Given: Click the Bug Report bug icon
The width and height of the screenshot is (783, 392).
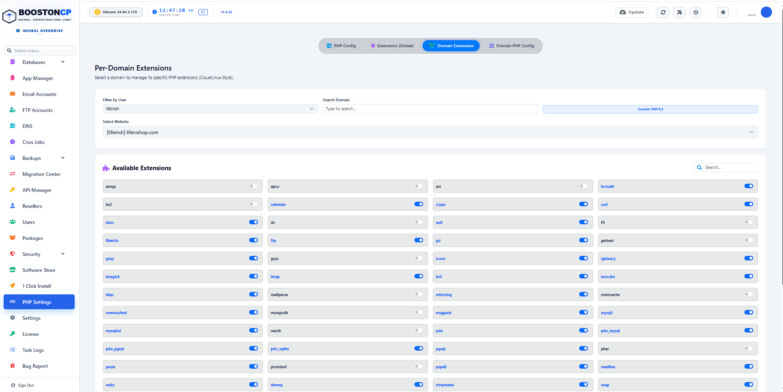Looking at the screenshot, I should coord(13,366).
